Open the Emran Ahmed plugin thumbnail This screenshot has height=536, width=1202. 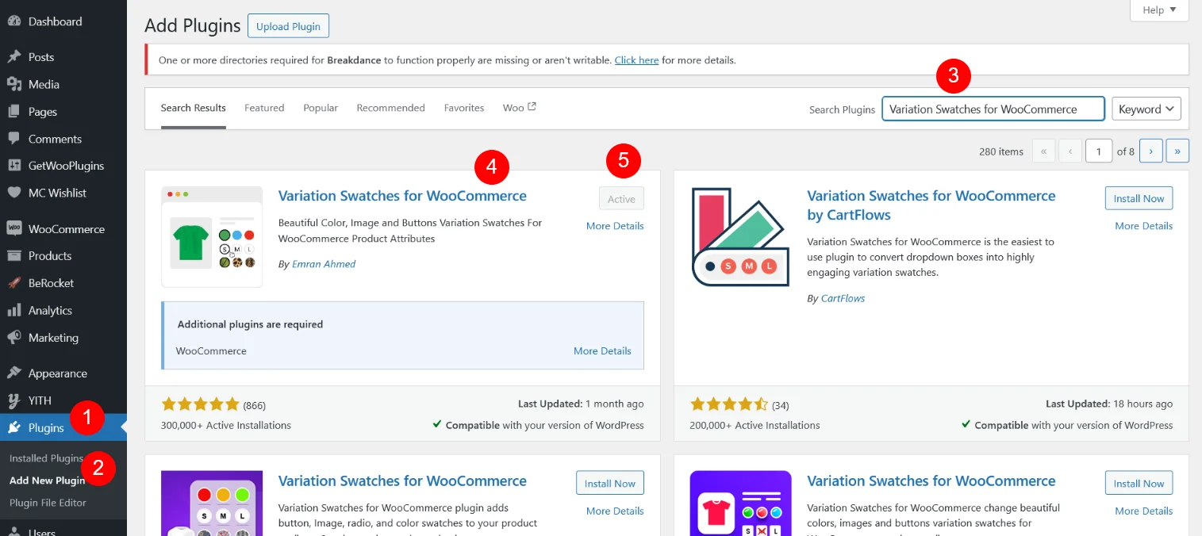tap(212, 236)
